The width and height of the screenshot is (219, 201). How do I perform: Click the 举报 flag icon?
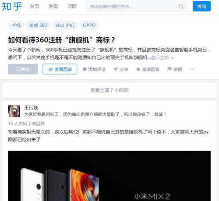[170, 69]
